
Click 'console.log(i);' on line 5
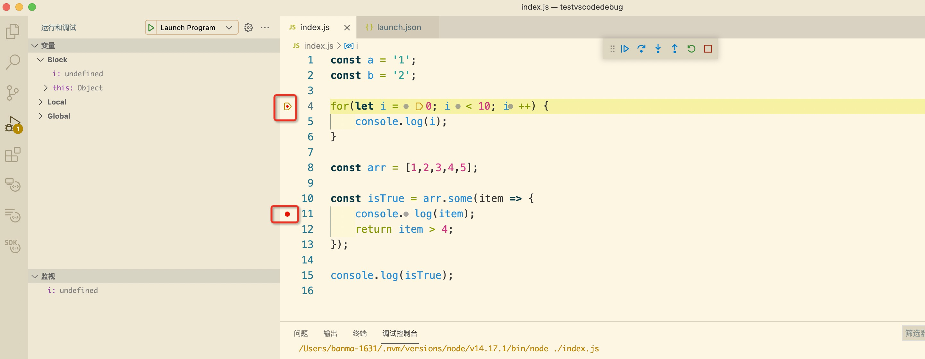coord(401,122)
